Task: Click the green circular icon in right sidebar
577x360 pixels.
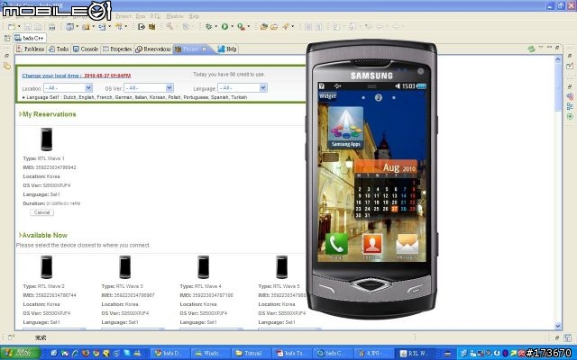Action: click(x=570, y=116)
